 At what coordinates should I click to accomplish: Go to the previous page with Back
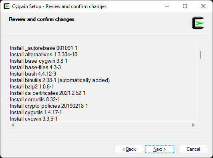click(x=129, y=149)
